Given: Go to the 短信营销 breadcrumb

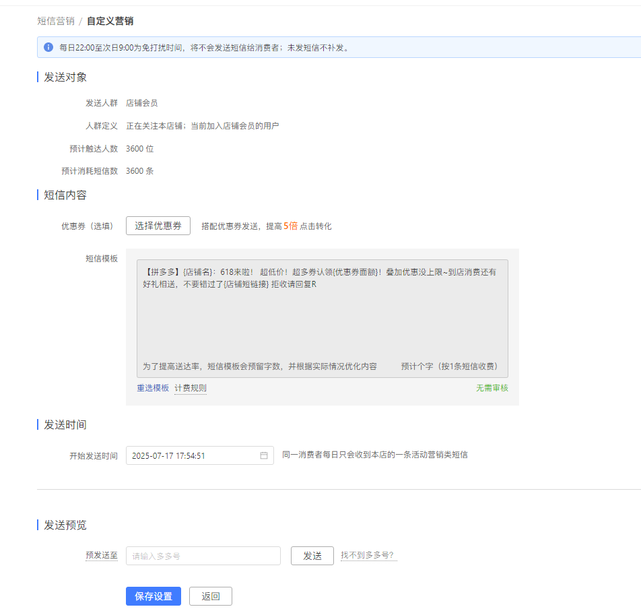Looking at the screenshot, I should point(55,21).
